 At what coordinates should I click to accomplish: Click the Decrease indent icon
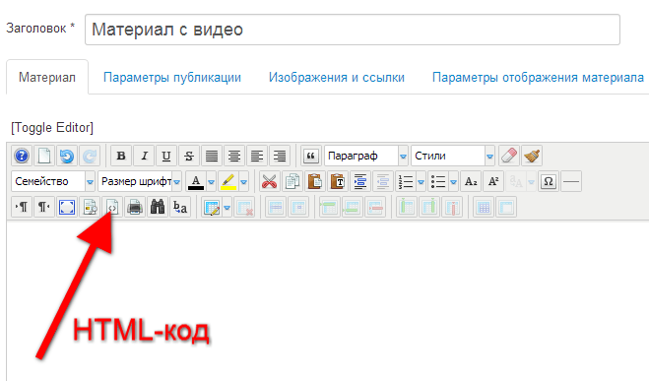point(382,181)
